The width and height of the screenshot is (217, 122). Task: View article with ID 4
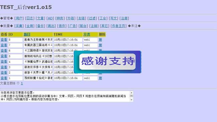[4, 61]
